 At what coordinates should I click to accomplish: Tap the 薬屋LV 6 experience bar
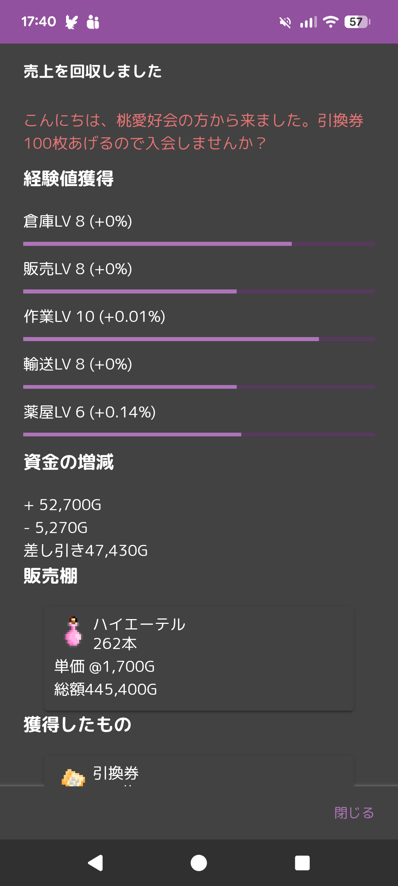[x=199, y=435]
